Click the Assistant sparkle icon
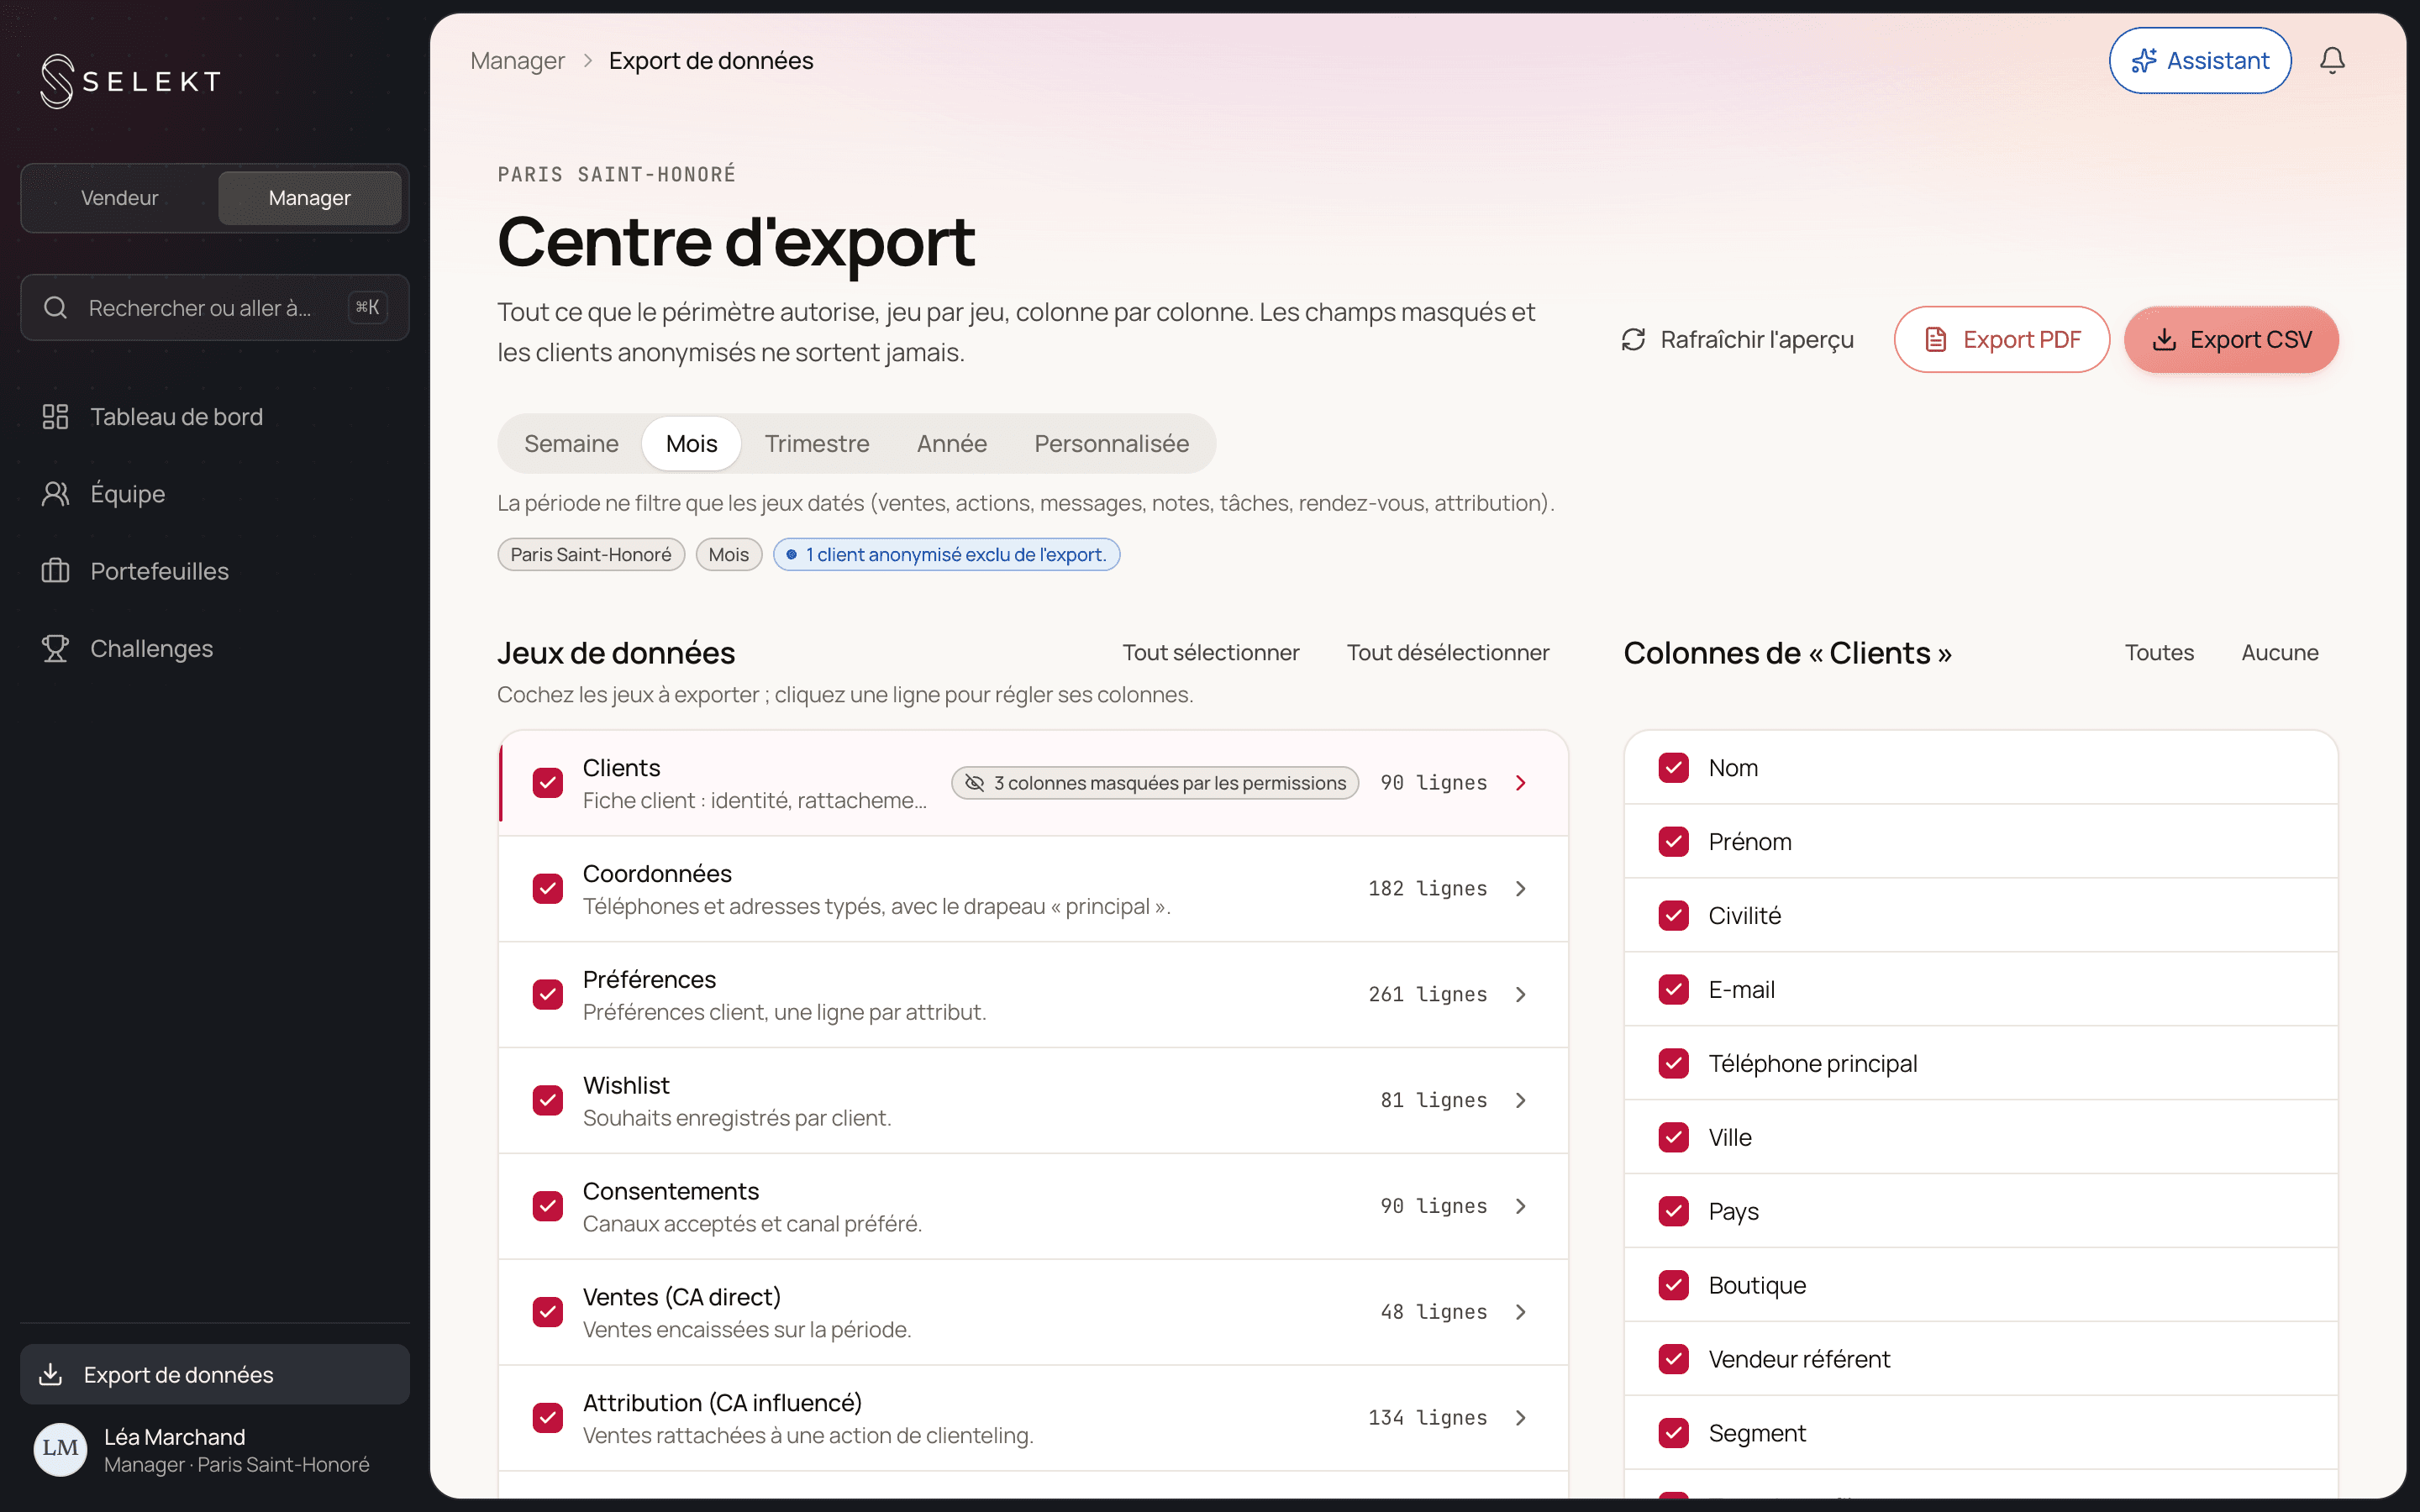 [x=2143, y=61]
